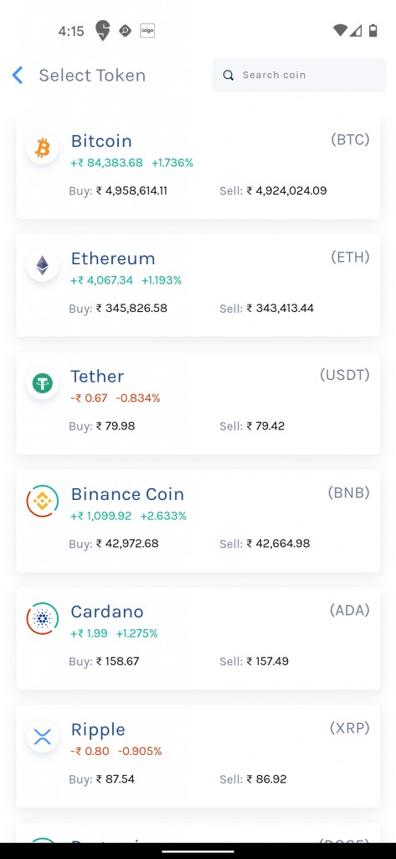
Task: Open the partially visible card at bottom
Action: (x=198, y=833)
